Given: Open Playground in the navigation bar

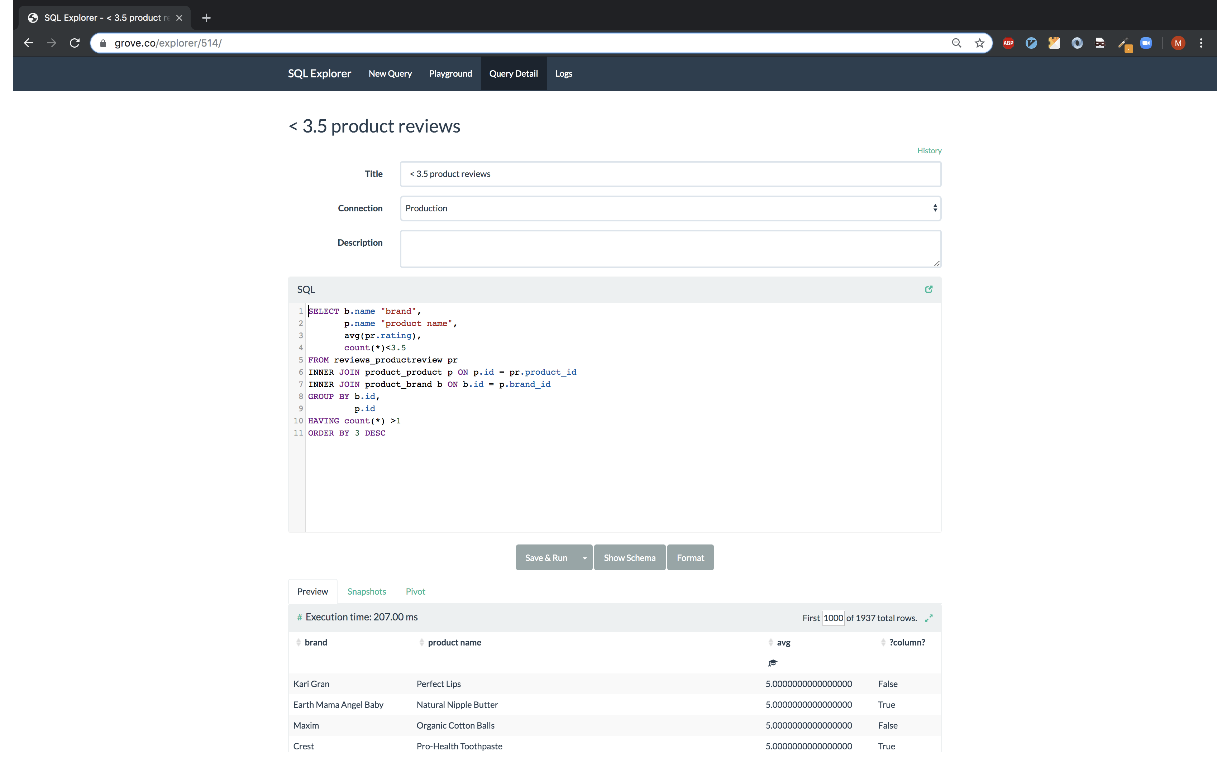Looking at the screenshot, I should [x=450, y=74].
